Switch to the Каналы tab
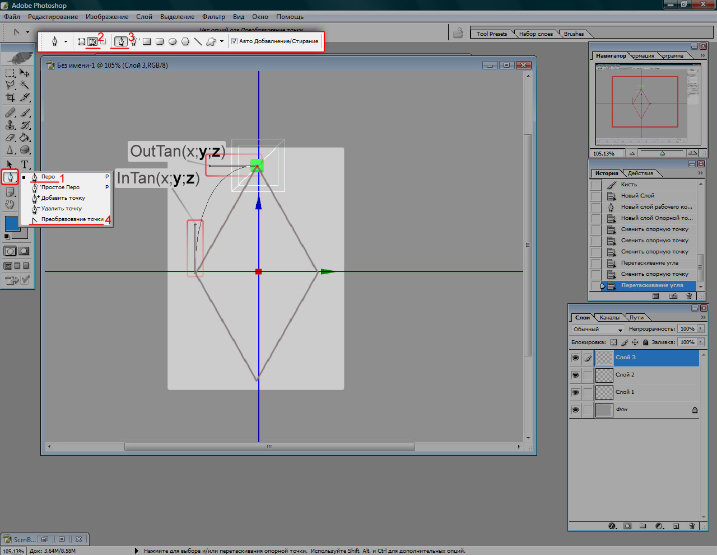Viewport: 717px width, 555px height. click(x=609, y=317)
